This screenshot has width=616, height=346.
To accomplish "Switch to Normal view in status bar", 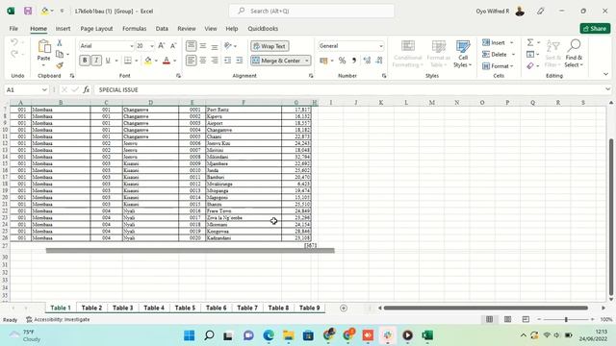I will pyautogui.click(x=490, y=319).
